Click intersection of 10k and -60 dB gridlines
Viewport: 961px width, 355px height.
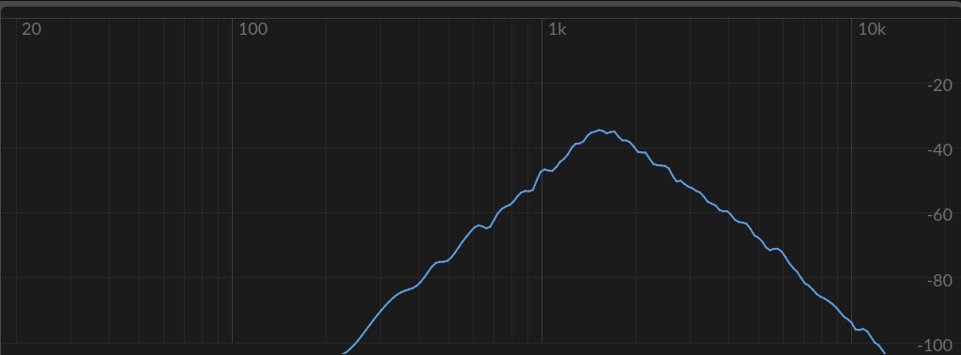coord(852,213)
